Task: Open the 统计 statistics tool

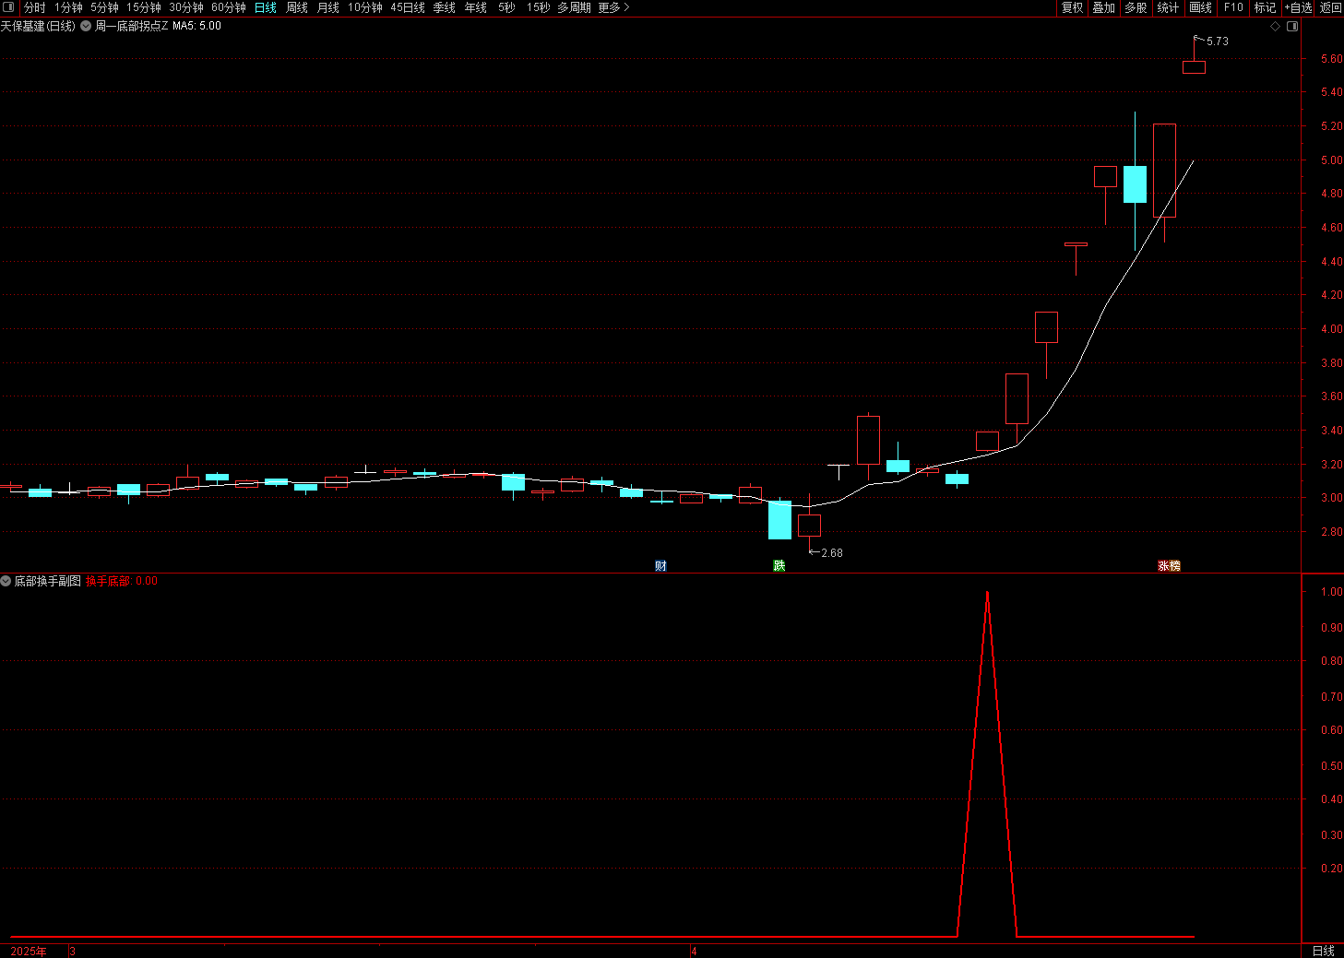Action: tap(1168, 7)
